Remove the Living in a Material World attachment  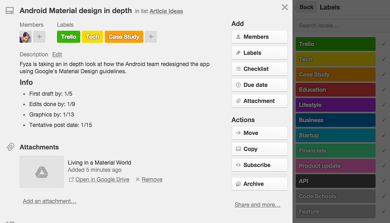(152, 179)
